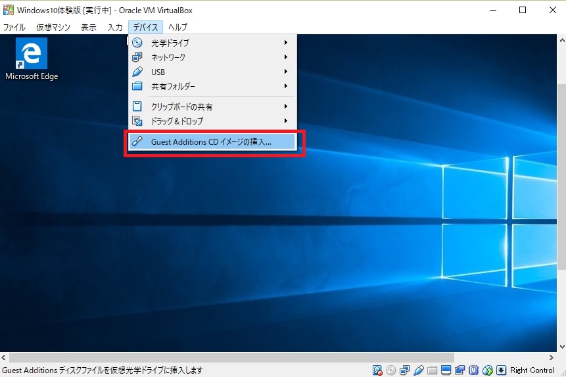566x377 pixels.
Task: Select ドラッグ＆ドロップ menu entry text
Action: pyautogui.click(x=177, y=121)
